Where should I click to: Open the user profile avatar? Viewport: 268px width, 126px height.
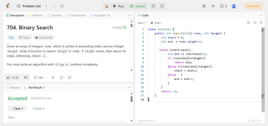click(x=233, y=6)
